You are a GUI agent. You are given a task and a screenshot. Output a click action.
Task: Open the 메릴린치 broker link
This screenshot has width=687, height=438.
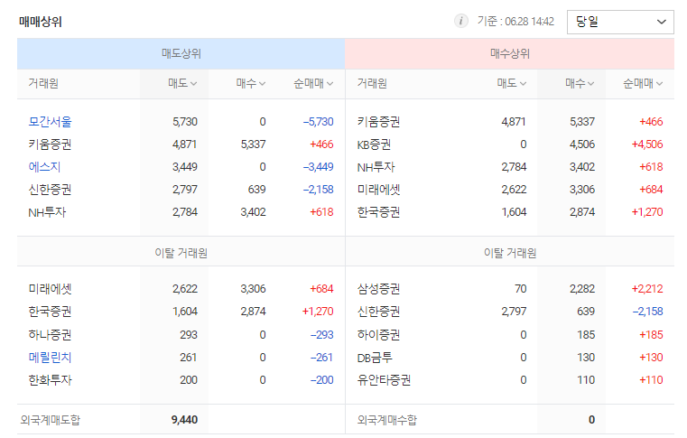(50, 358)
